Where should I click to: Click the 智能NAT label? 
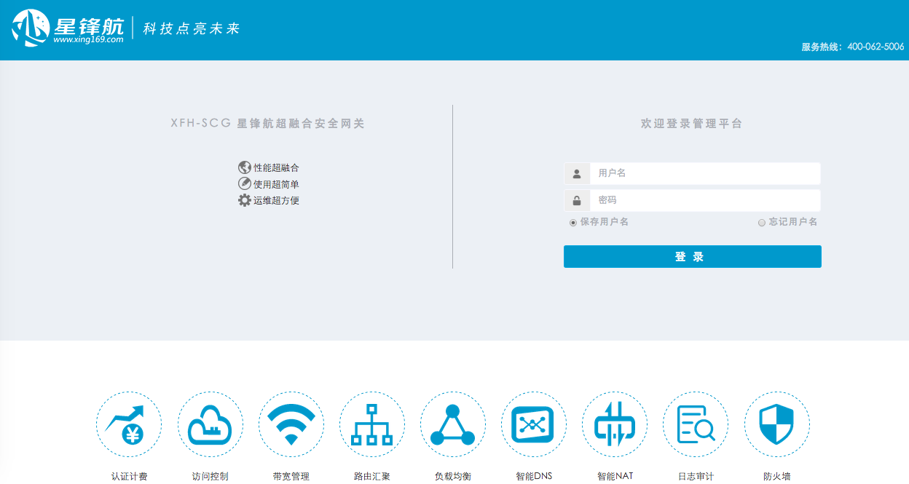(615, 477)
